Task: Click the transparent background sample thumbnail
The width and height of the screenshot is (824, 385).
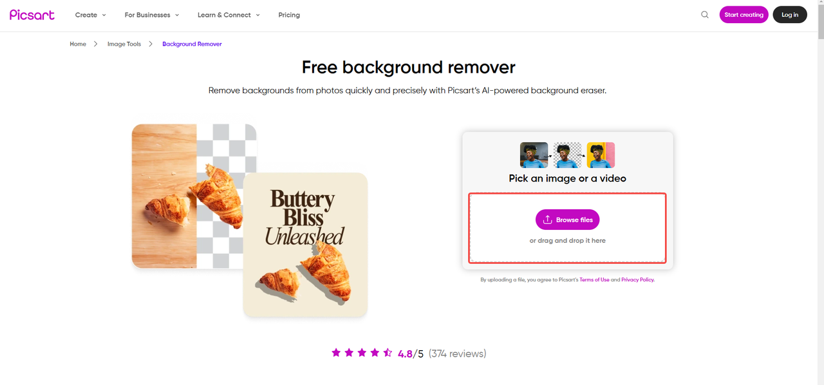Action: (x=567, y=155)
